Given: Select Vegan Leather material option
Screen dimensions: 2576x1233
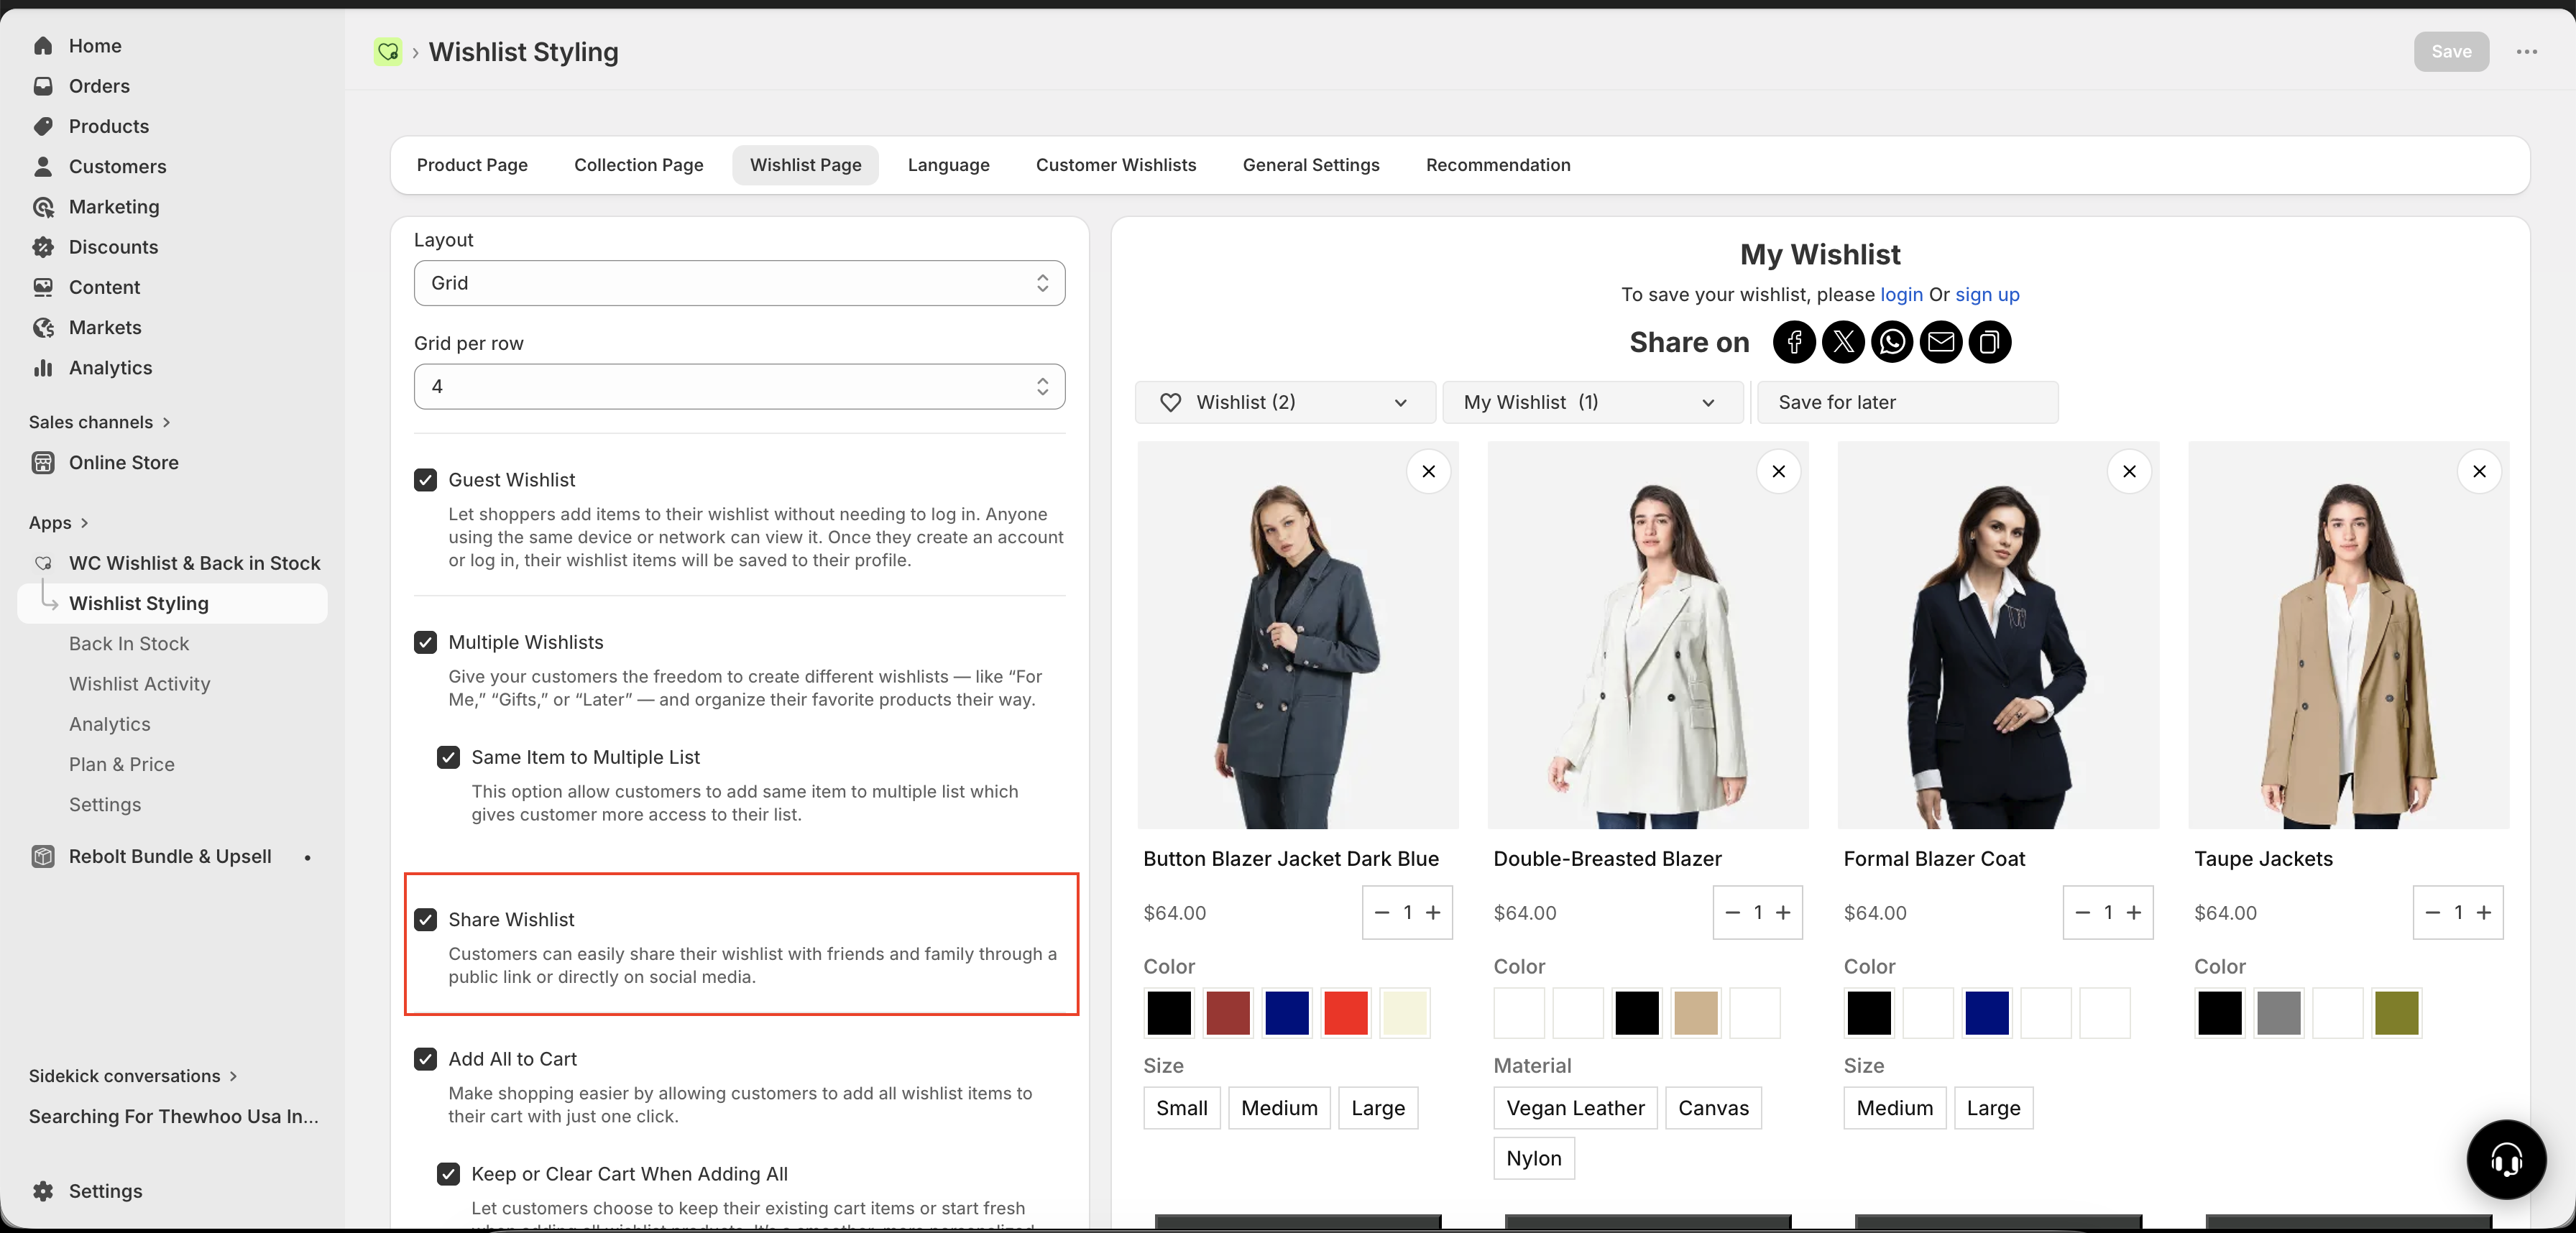Looking at the screenshot, I should point(1575,1109).
